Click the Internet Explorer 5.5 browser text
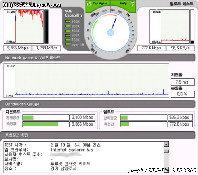The width and height of the screenshot is (198, 175). (72, 150)
